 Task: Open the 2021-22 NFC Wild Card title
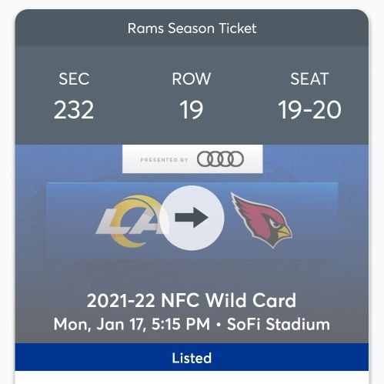[192, 300]
